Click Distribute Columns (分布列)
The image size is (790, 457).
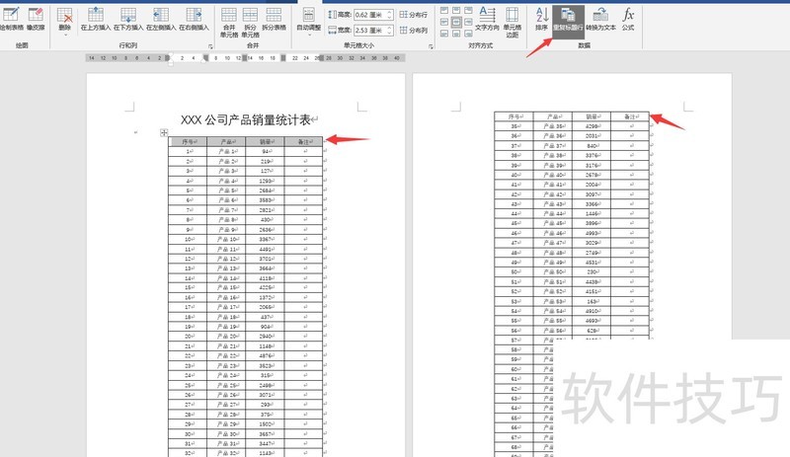pos(413,31)
